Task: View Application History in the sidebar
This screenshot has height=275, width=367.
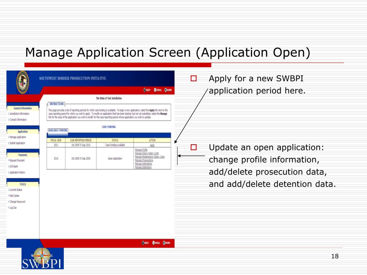Action: [17, 173]
